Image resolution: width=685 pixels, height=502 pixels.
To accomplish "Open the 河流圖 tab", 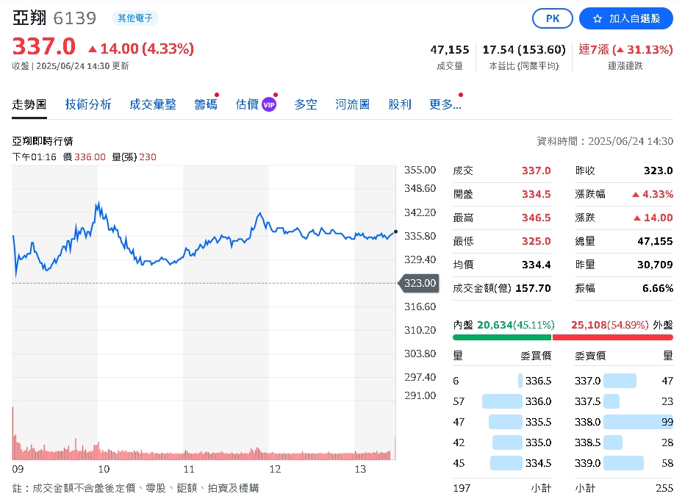I will [352, 104].
